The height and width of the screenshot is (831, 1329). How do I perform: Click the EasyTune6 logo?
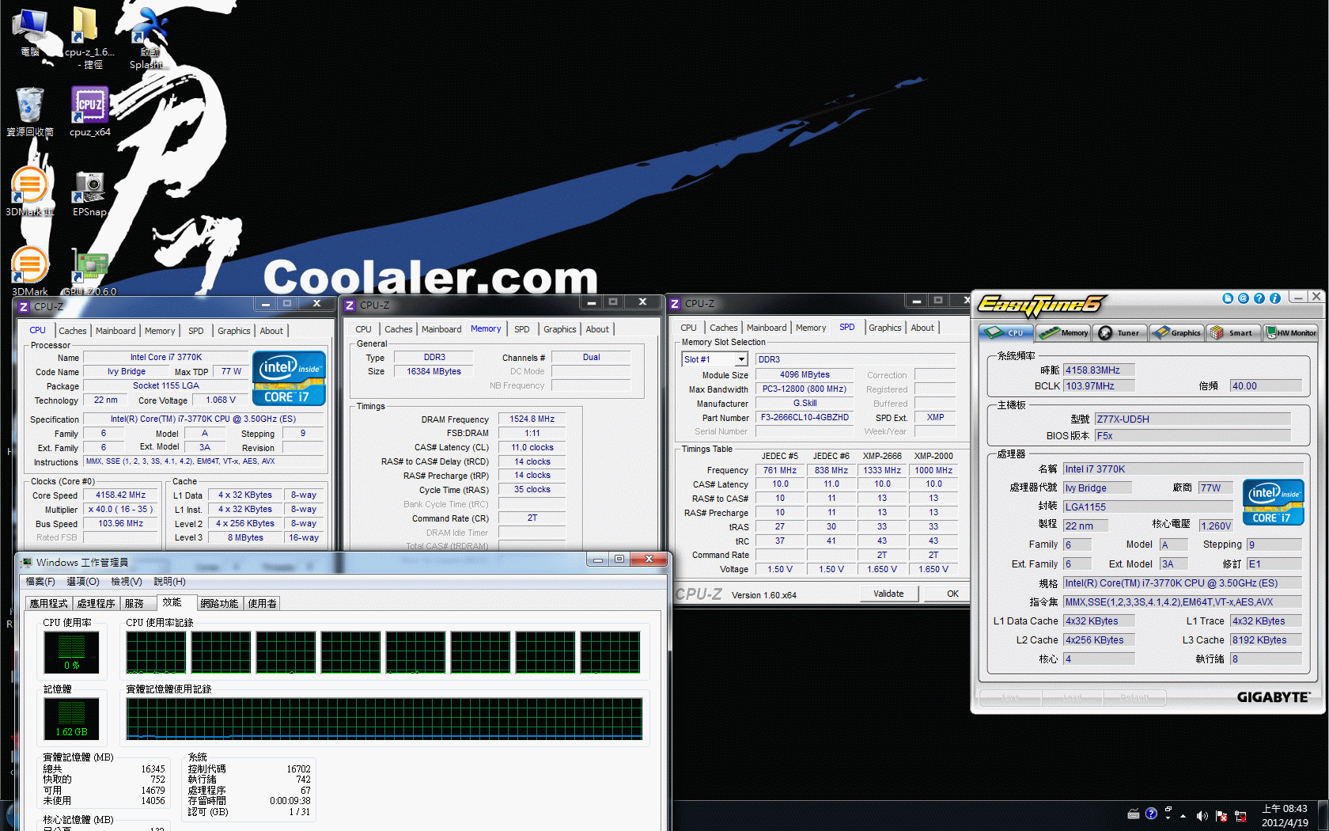(x=1040, y=305)
